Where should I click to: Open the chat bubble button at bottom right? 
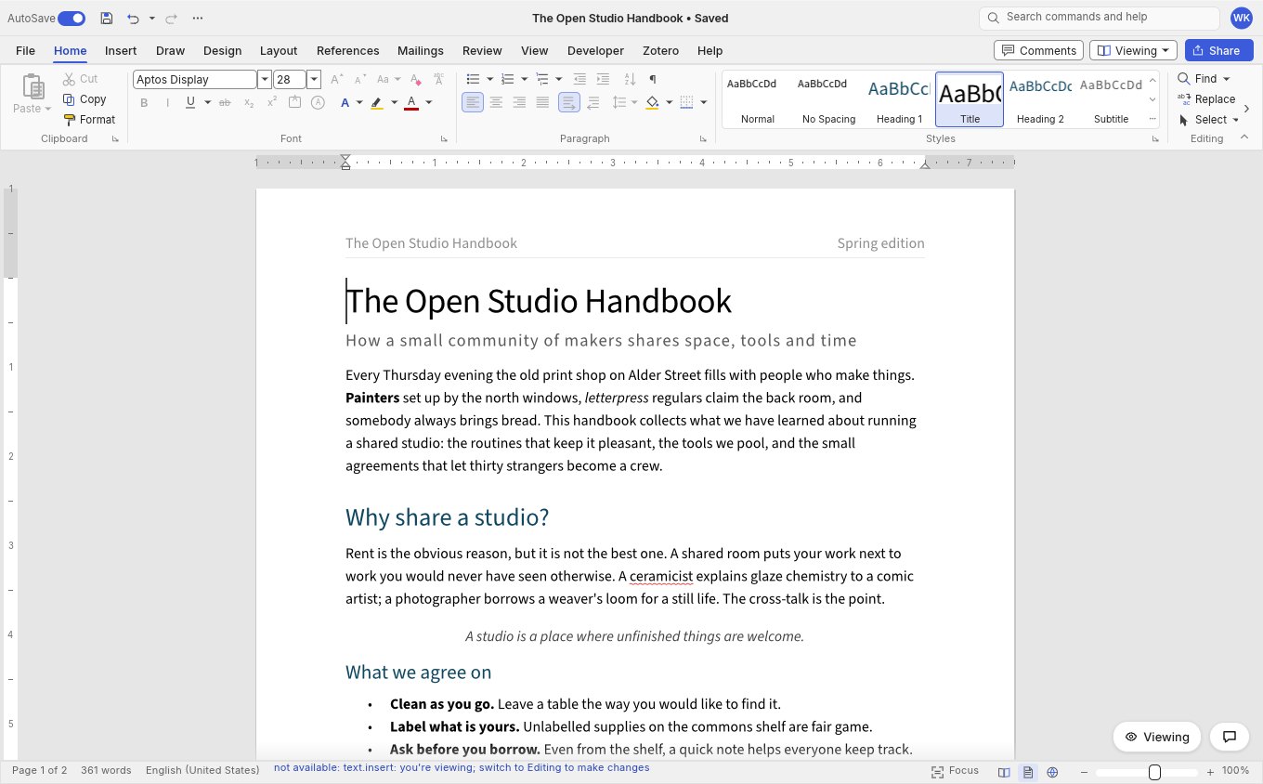(x=1230, y=737)
